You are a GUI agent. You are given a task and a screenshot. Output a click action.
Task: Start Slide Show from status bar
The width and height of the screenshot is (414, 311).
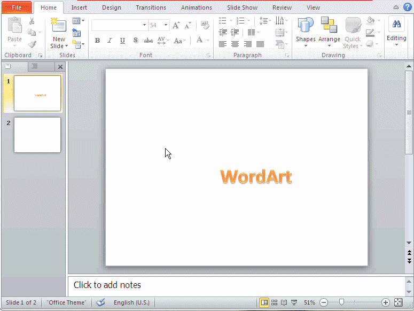click(x=294, y=302)
